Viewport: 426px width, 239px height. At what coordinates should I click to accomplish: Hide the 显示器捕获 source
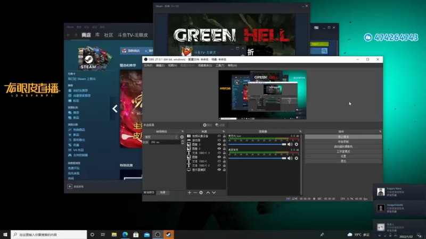point(219,169)
